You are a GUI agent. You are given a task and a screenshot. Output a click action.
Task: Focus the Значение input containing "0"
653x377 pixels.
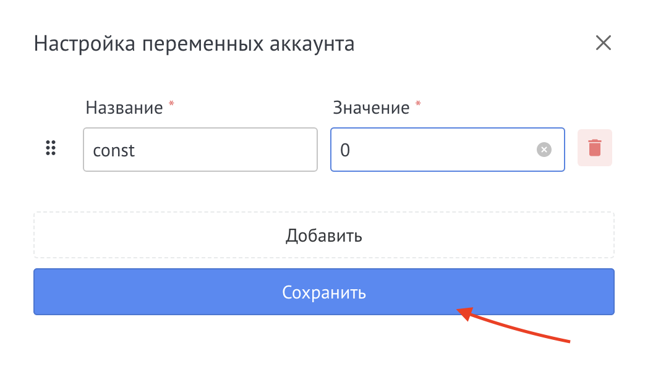(433, 149)
